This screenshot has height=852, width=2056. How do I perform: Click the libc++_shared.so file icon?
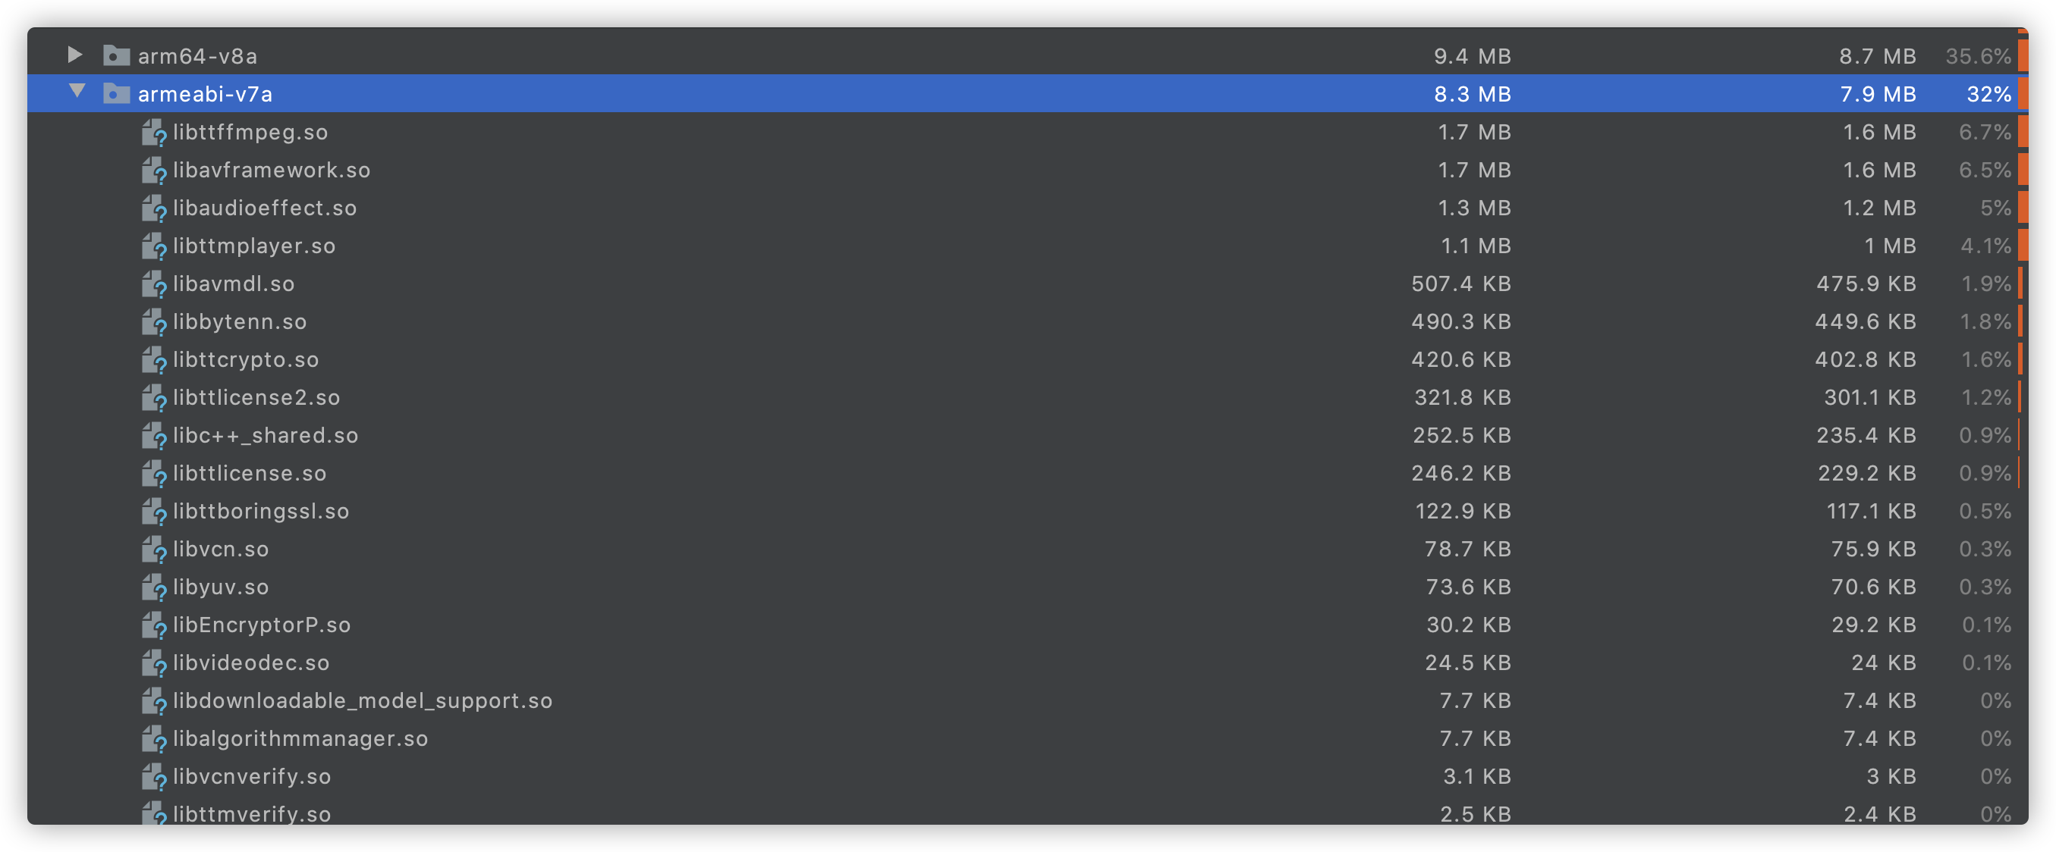pyautogui.click(x=154, y=436)
